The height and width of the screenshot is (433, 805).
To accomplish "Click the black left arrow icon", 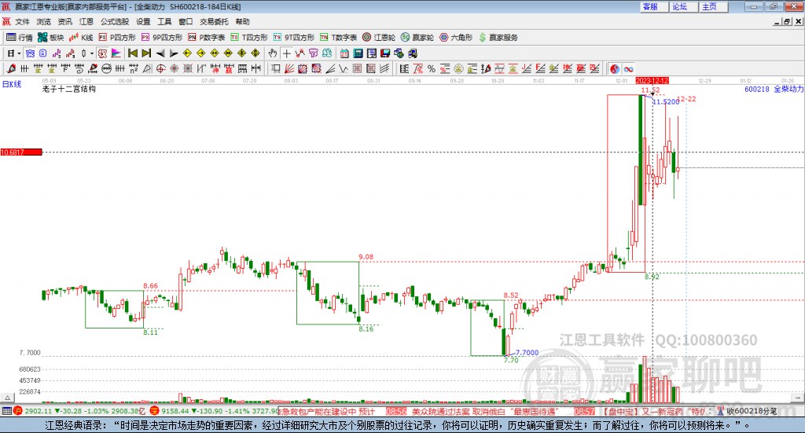I will click(160, 53).
